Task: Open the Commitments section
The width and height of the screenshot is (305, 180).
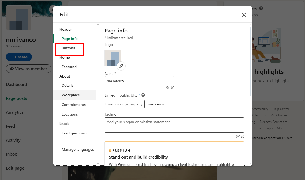Action: point(74,105)
